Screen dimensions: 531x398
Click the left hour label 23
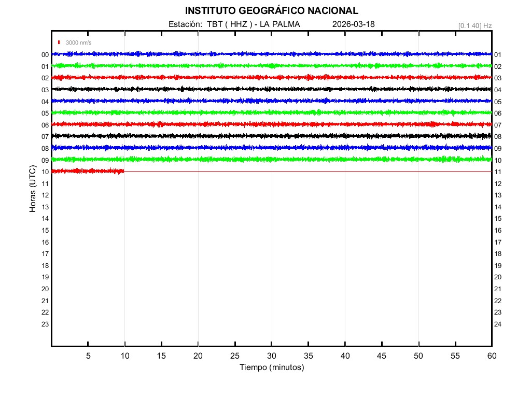pyautogui.click(x=45, y=324)
